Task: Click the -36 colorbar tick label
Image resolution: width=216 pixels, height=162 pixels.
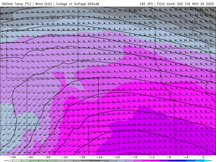Action: (48, 157)
